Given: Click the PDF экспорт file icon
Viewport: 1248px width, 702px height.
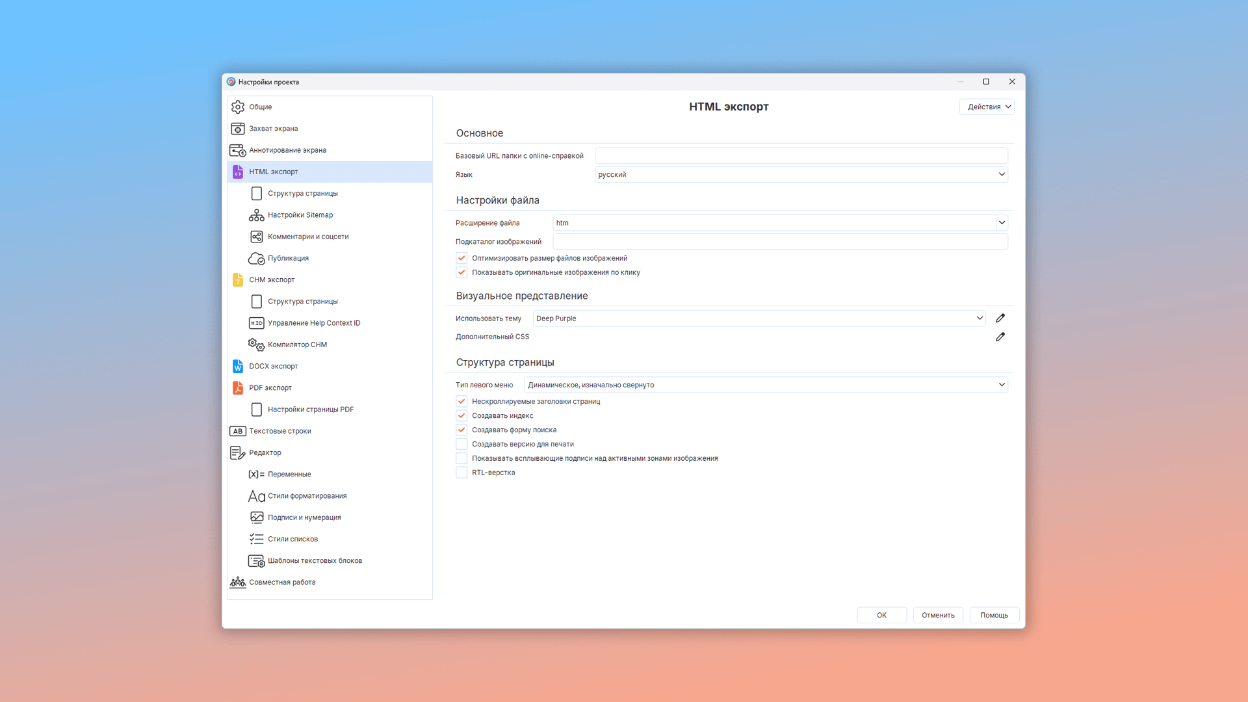Looking at the screenshot, I should coord(238,388).
